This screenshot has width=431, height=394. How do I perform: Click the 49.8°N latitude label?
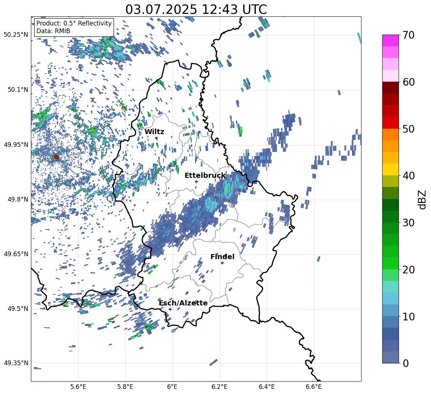(17, 199)
